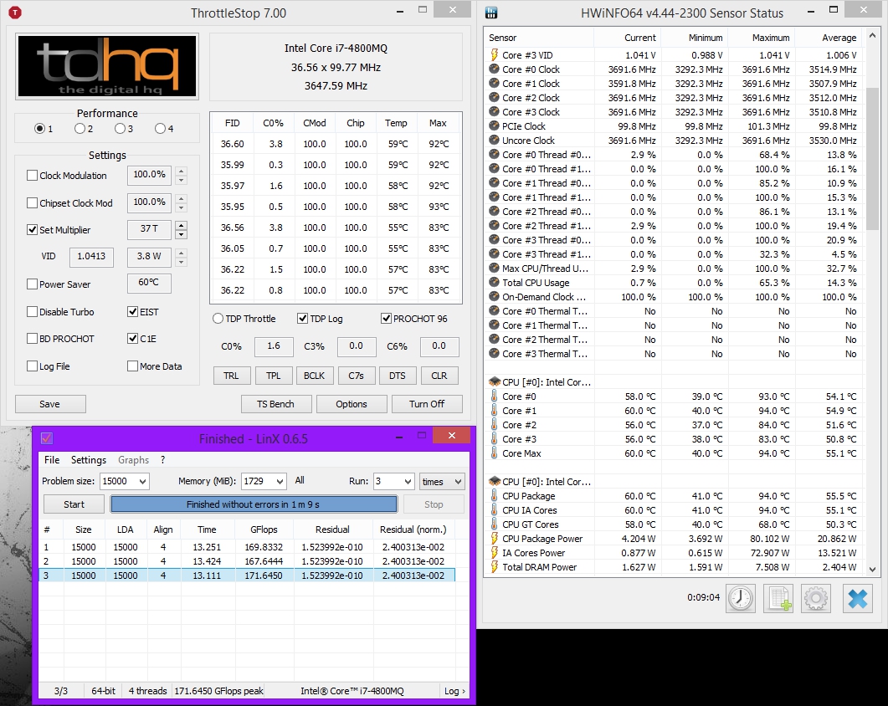Select the TDP Throttle radio button

[218, 319]
